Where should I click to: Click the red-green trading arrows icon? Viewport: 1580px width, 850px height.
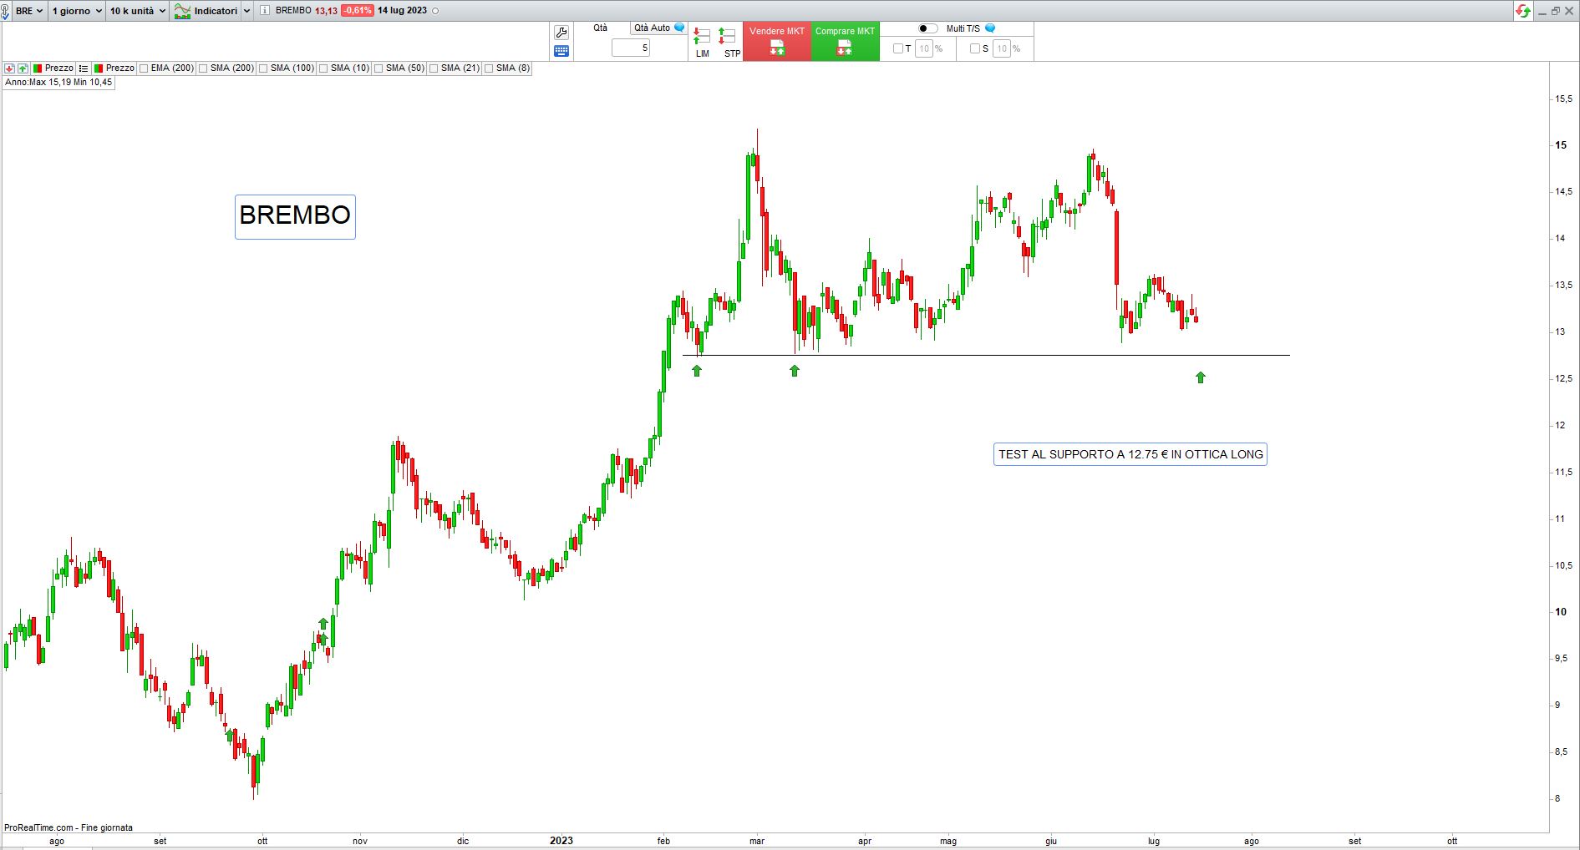click(1523, 11)
